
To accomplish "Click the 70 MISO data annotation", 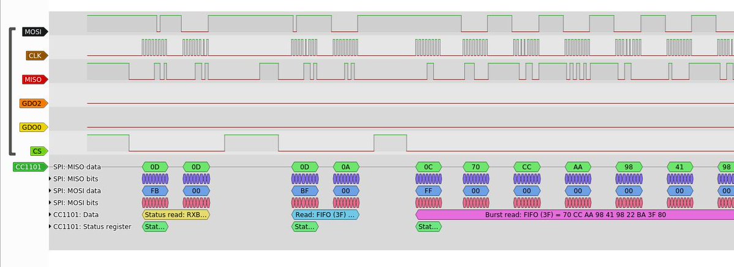I will coord(476,167).
